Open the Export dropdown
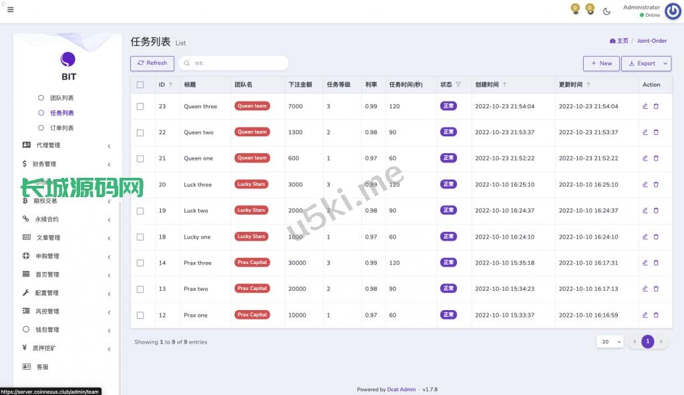Screen dimensions: 684x395 pos(646,63)
